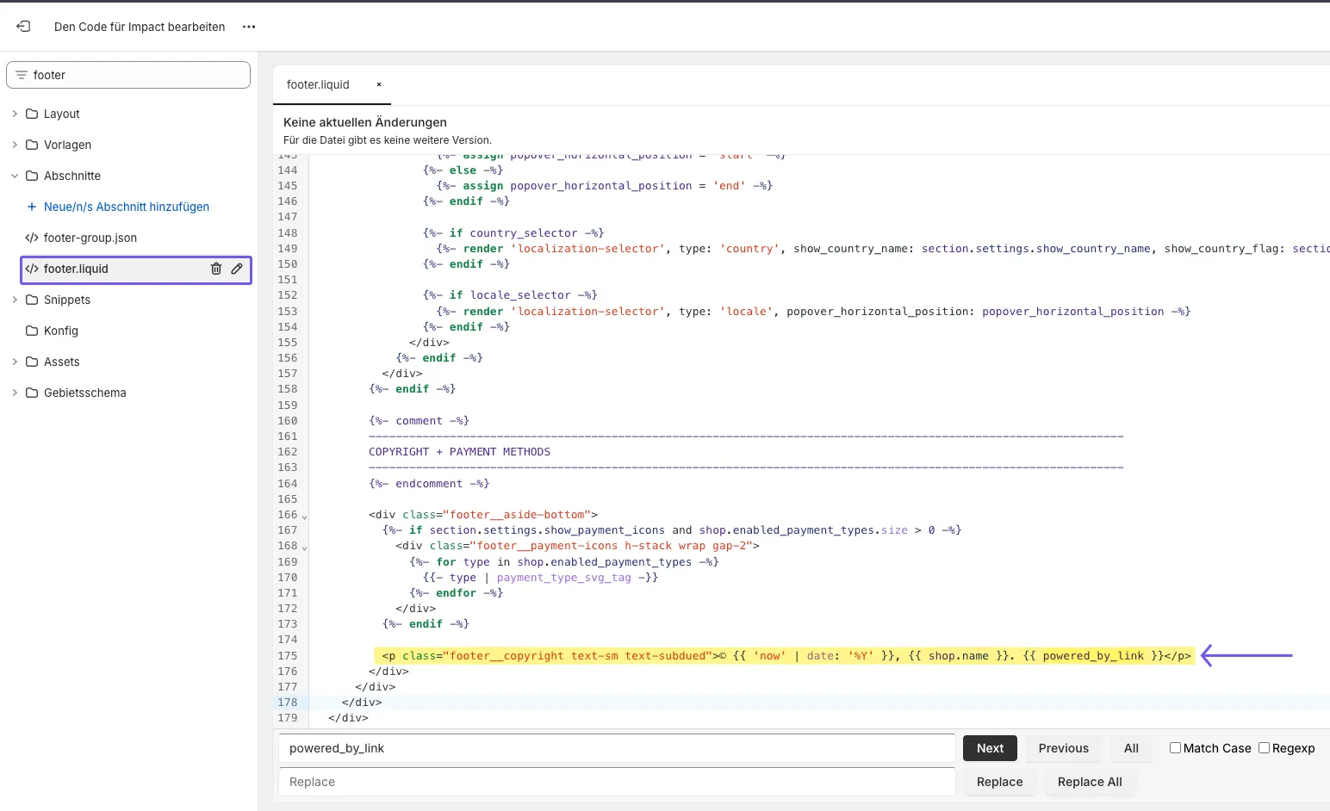Image resolution: width=1330 pixels, height=811 pixels.
Task: Delete footer.liquid with the trash icon
Action: point(216,269)
